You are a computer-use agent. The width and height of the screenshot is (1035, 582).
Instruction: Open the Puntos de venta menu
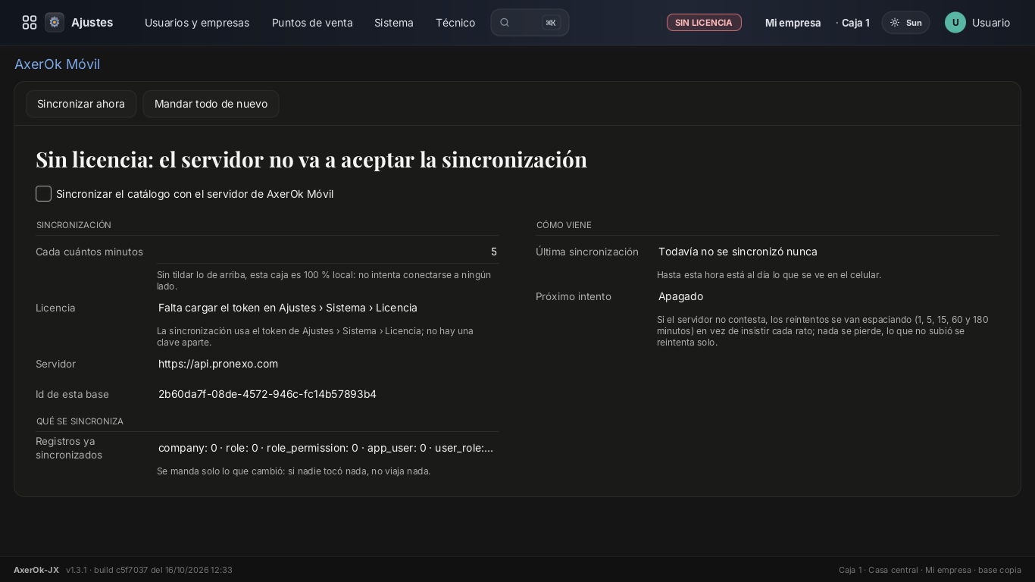click(x=312, y=23)
